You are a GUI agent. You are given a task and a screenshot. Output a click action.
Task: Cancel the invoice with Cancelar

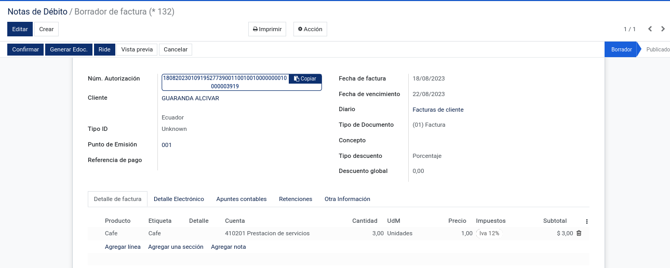(x=176, y=49)
